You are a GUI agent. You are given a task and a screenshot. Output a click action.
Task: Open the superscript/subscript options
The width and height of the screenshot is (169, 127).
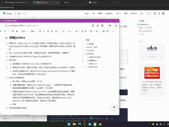[x=56, y=31]
